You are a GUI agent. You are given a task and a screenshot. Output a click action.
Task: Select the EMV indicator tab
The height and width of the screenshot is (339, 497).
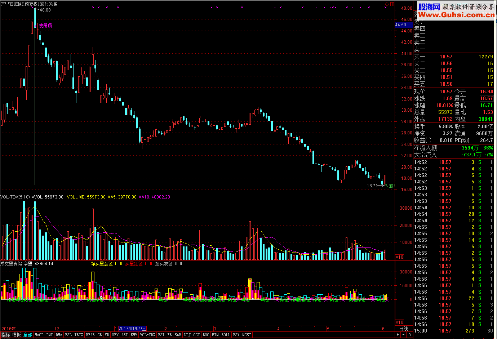click(134, 335)
